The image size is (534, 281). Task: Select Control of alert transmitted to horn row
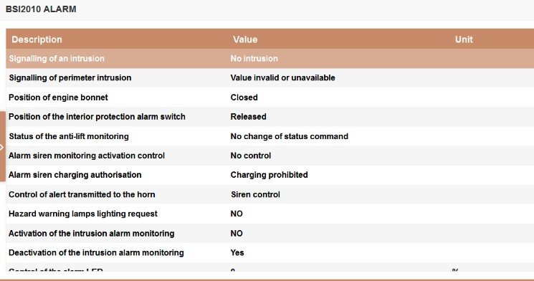(x=270, y=194)
